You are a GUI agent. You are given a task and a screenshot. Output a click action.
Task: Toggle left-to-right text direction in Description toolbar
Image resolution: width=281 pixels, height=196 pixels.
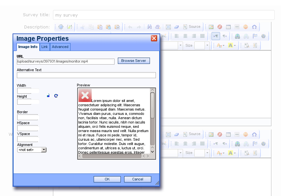[216, 36]
